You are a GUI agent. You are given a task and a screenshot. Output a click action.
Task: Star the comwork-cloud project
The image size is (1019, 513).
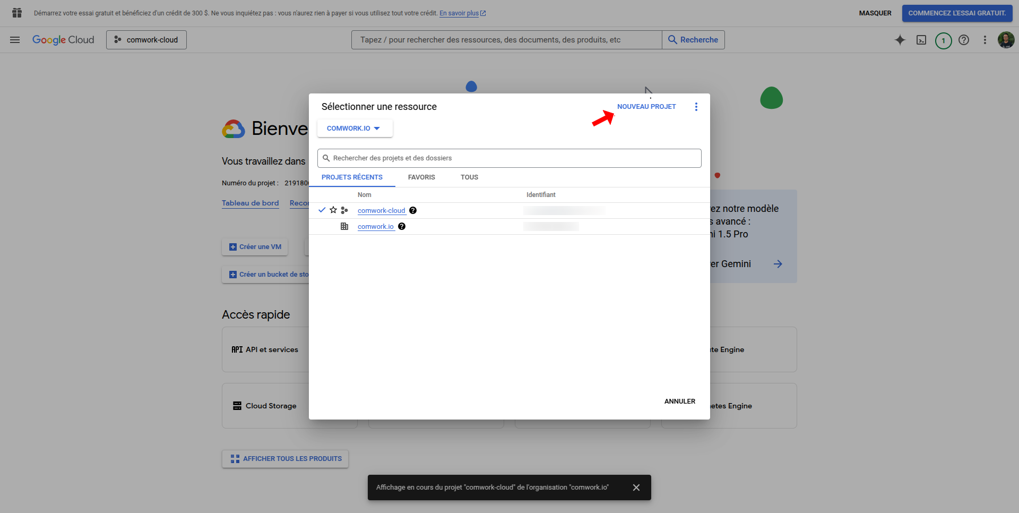pyautogui.click(x=333, y=210)
